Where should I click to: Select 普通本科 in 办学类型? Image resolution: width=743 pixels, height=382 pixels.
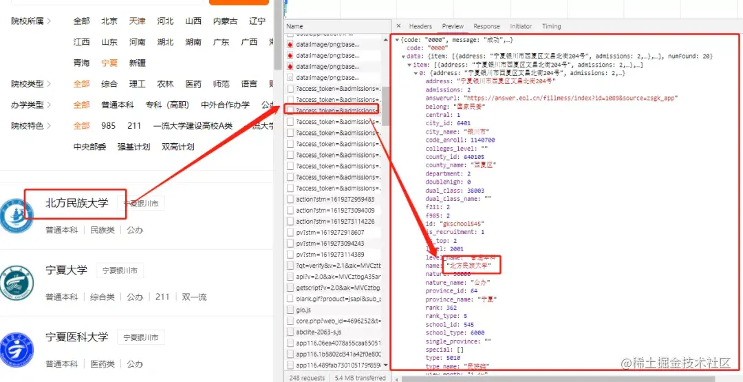(118, 105)
